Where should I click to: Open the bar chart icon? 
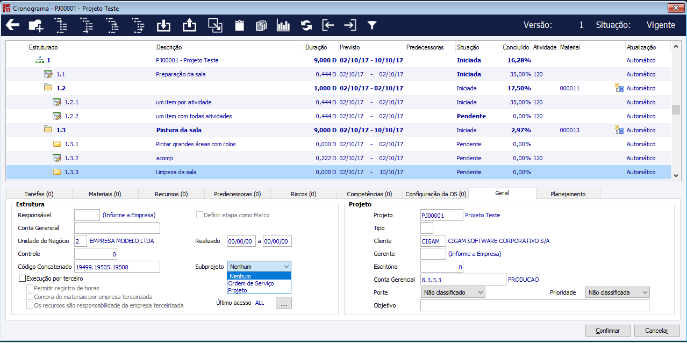point(283,25)
